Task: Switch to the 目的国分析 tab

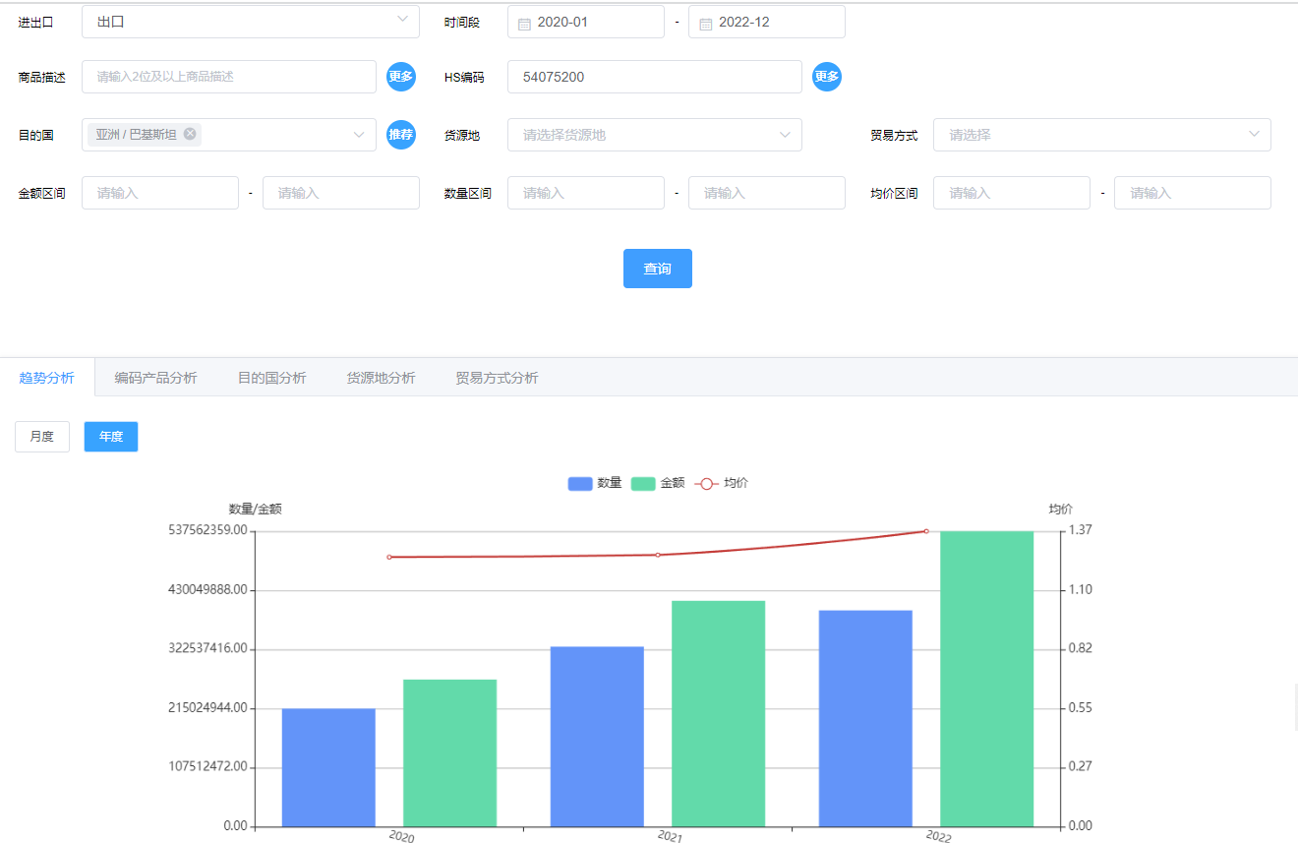Action: [x=272, y=378]
